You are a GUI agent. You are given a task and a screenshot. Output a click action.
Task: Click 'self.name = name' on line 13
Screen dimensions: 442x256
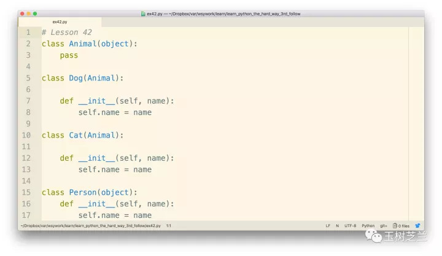pos(115,169)
